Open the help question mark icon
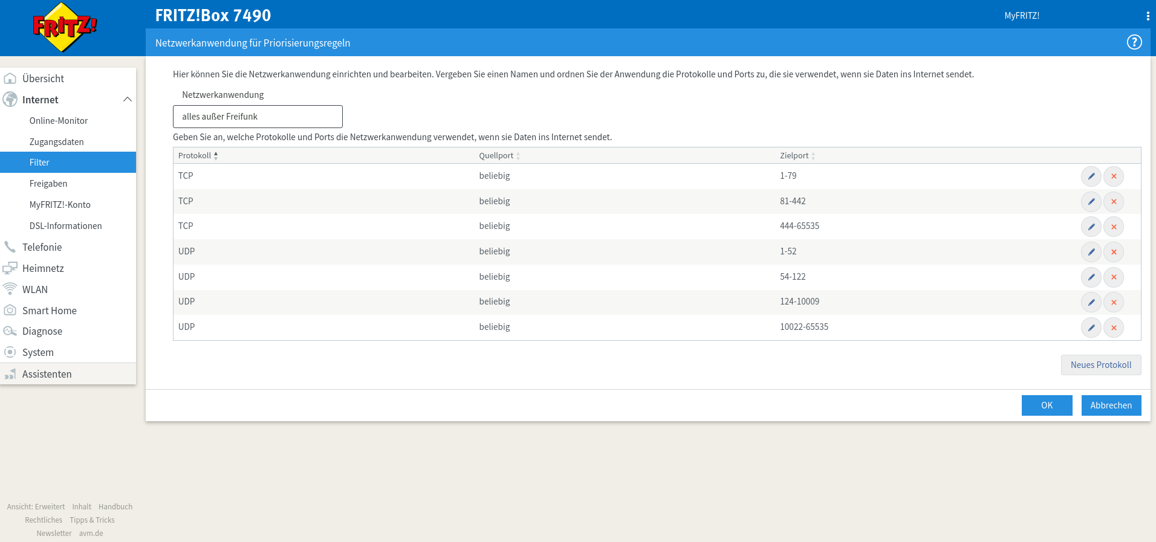1156x542 pixels. pyautogui.click(x=1134, y=42)
